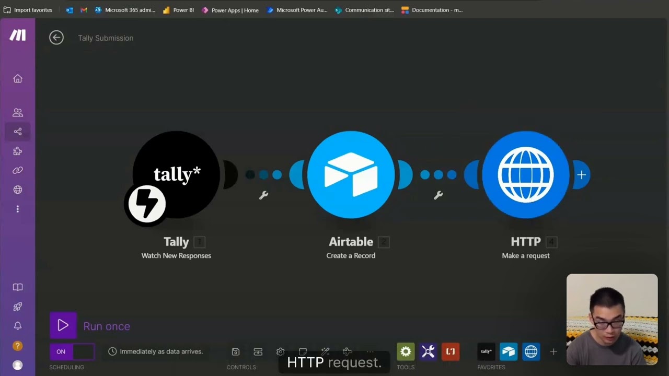Click the scenario inputs icon next to Save
The height and width of the screenshot is (376, 669).
(258, 351)
